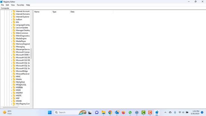Image resolution: width=206 pixels, height=116 pixels.
Task: Click the green Camtasia taskbar icon
Action: pyautogui.click(x=144, y=112)
